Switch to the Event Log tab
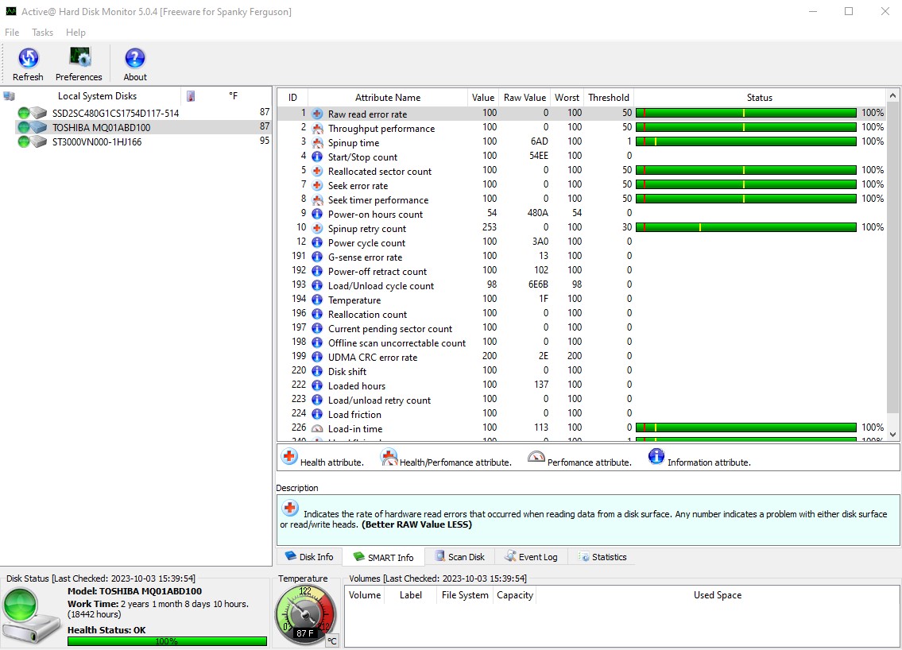902x650 pixels. pos(531,556)
